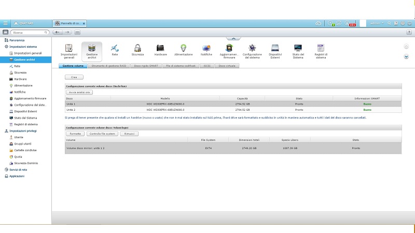Open the admin user dropdown
Image resolution: width=415 pixels, height=233 pixels.
[376, 23]
